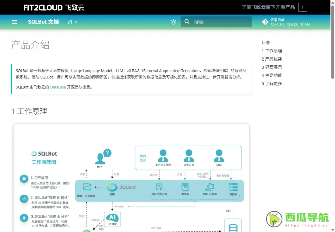This screenshot has height=232, width=335.
Task: Click the arrow next to 了解飞致云旗下开源产品
Action: [x=302, y=7]
